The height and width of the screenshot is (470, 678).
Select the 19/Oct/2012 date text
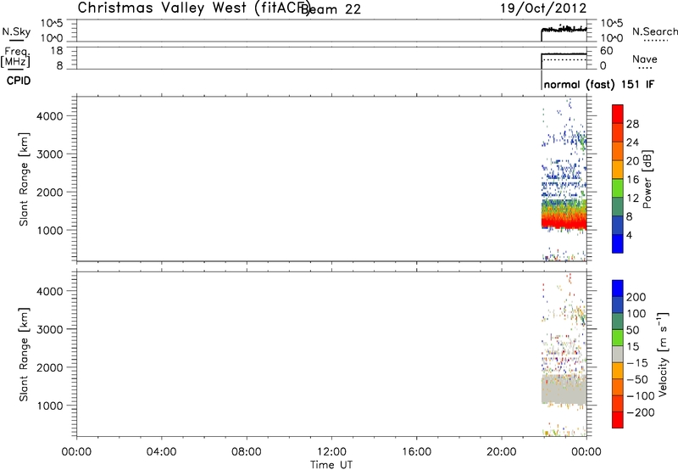click(x=543, y=8)
